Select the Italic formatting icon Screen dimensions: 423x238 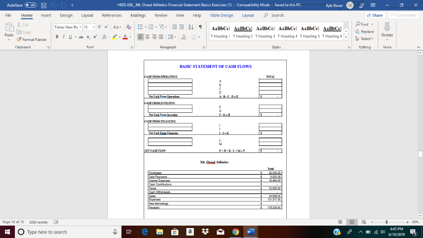click(64, 37)
